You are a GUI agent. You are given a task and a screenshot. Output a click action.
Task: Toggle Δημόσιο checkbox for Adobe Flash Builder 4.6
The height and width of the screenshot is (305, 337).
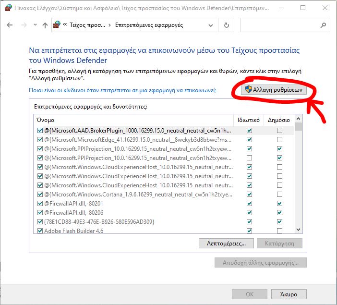[279, 231]
